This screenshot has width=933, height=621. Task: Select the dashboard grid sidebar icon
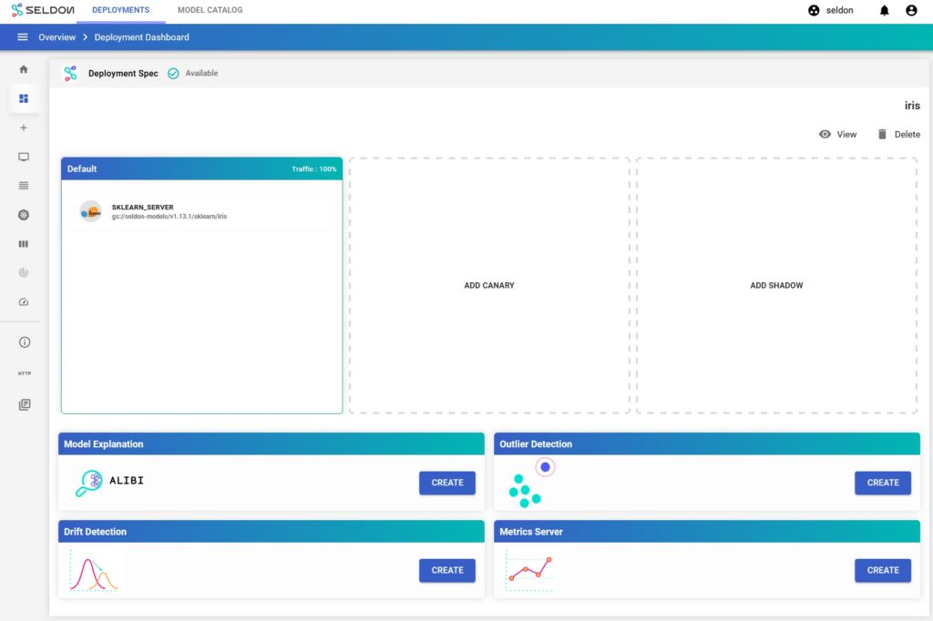tap(24, 98)
